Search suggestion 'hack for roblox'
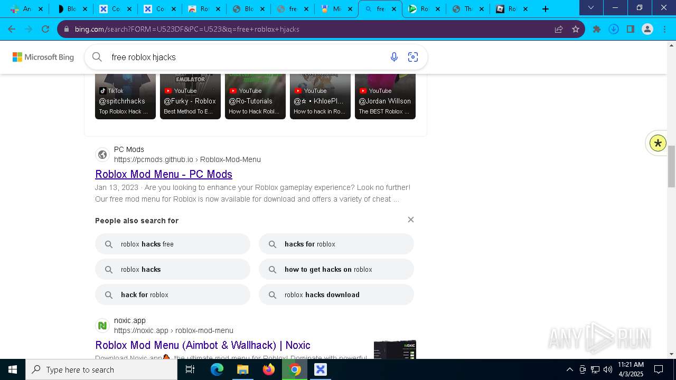 (x=173, y=294)
